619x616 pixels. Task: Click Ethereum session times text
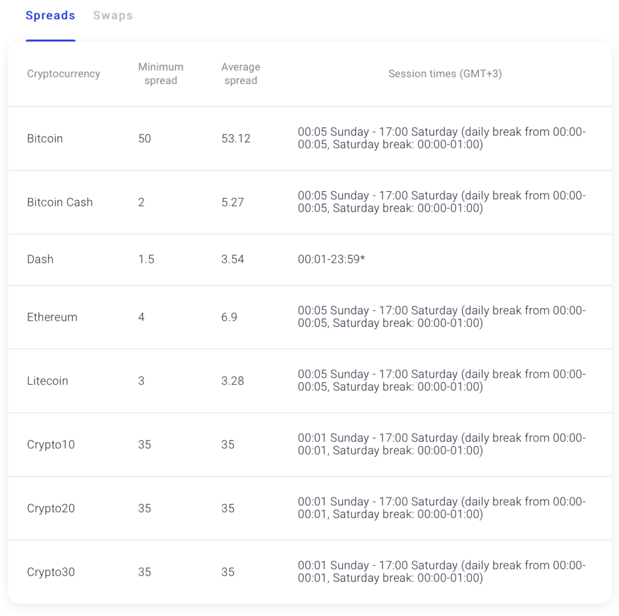442,317
